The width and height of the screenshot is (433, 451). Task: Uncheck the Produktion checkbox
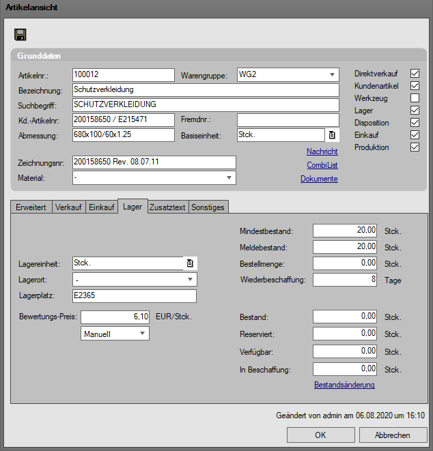pyautogui.click(x=415, y=147)
